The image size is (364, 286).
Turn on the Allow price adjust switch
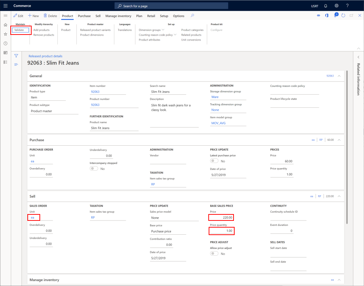(x=214, y=253)
